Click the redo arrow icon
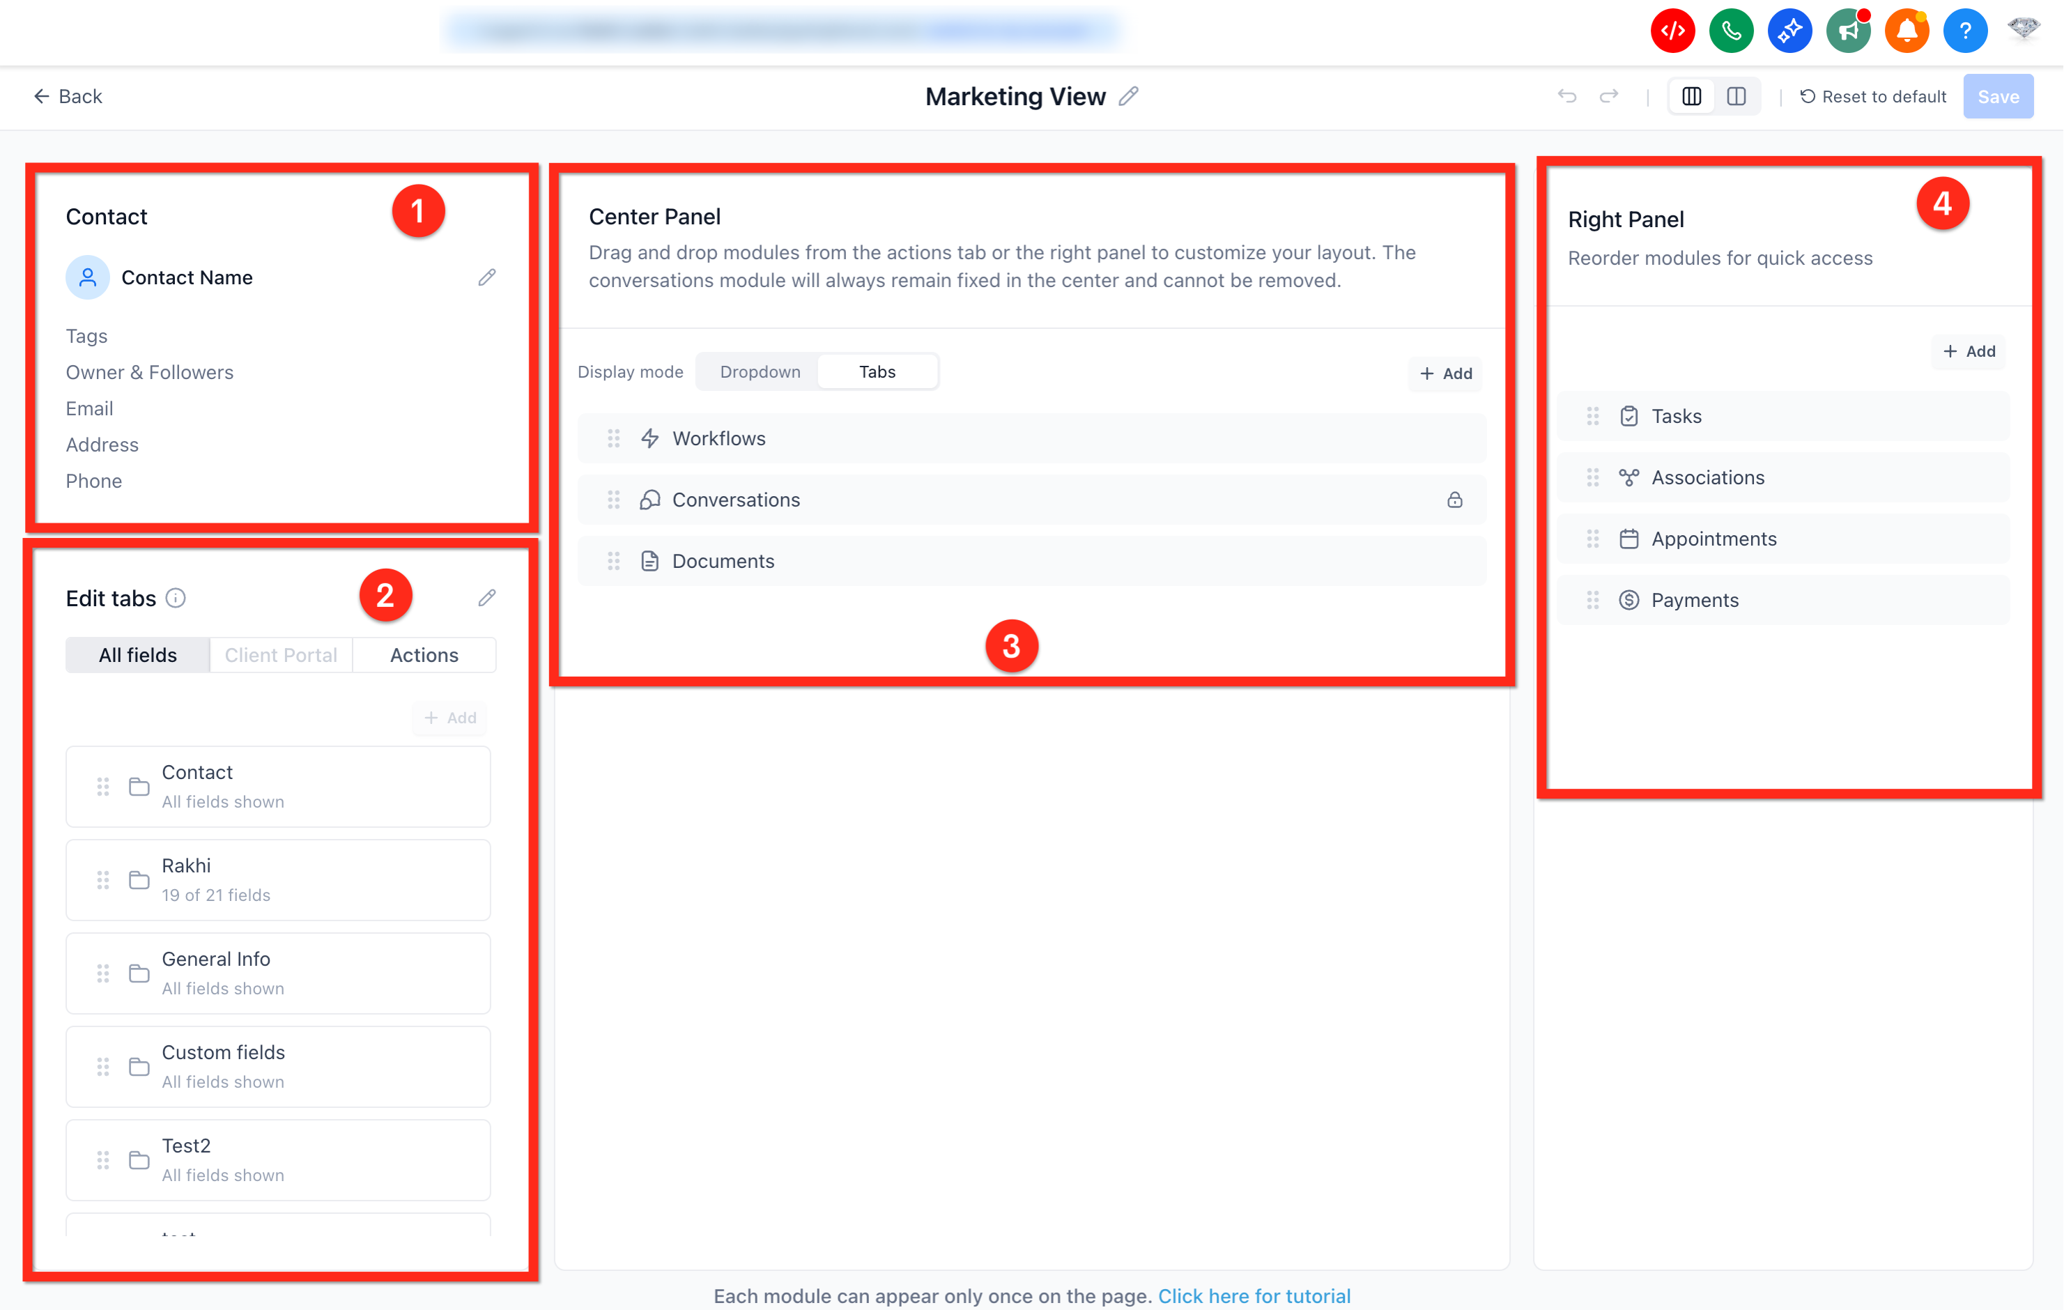 tap(1609, 96)
